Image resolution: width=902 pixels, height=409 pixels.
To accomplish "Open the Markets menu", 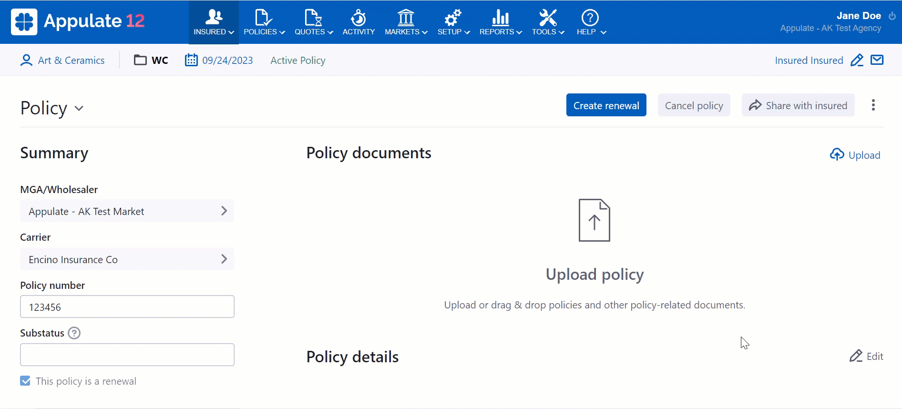I will coord(406,22).
